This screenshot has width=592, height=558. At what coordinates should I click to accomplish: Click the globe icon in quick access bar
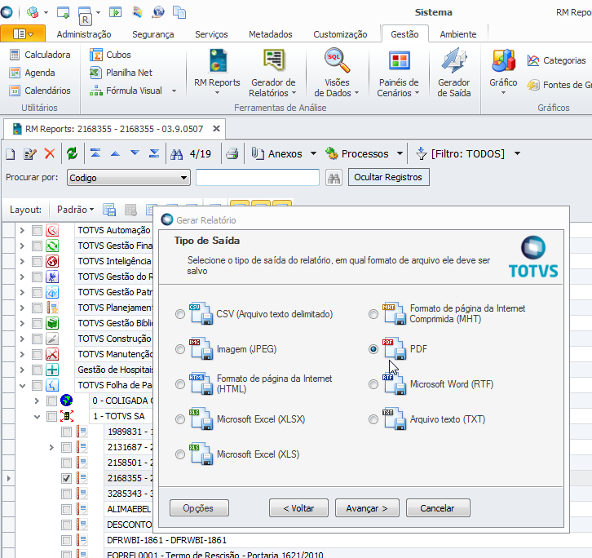tap(158, 12)
